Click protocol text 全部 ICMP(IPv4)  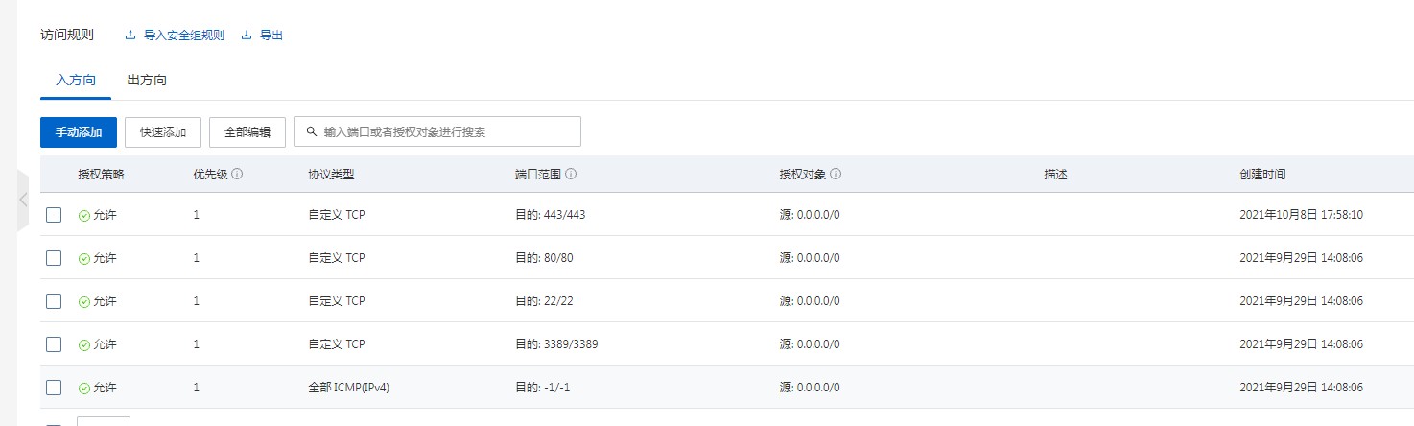[x=348, y=388]
